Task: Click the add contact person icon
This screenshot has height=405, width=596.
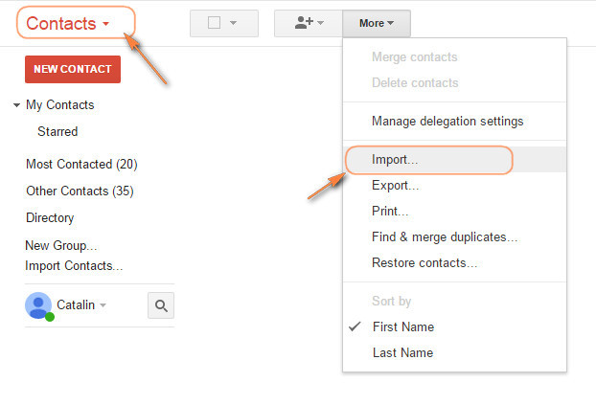Action: [303, 23]
